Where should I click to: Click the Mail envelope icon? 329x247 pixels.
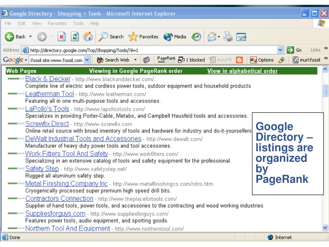[x=212, y=37]
